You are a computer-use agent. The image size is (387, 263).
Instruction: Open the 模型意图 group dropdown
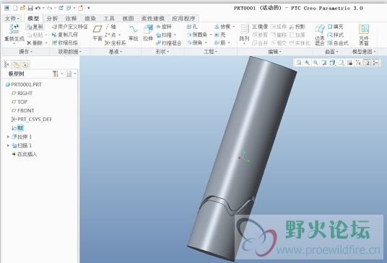364,52
